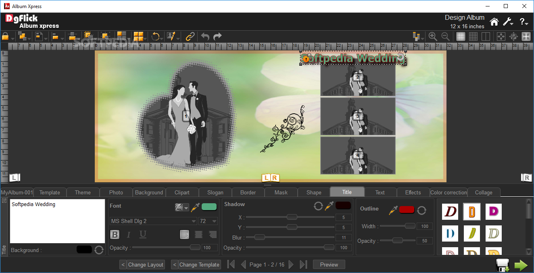Toggle the four-quadrant guide view
This screenshot has width=534, height=273.
click(x=461, y=36)
